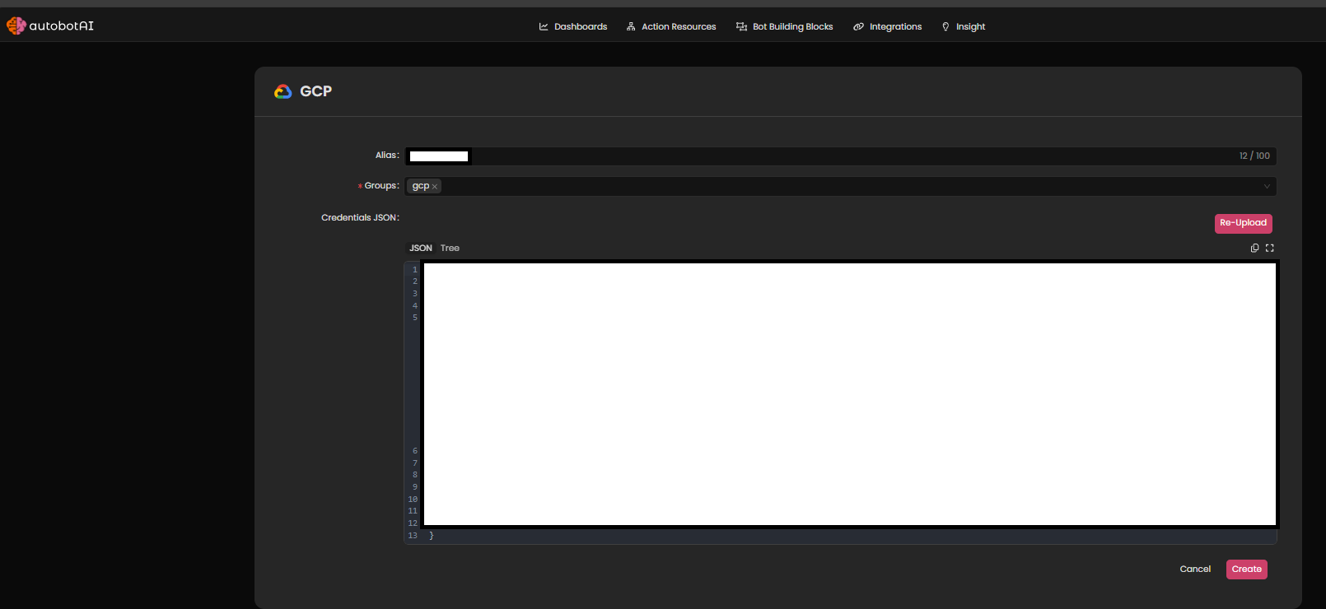Click the Groups selection field
Image resolution: width=1326 pixels, height=609 pixels.
pyautogui.click(x=840, y=186)
